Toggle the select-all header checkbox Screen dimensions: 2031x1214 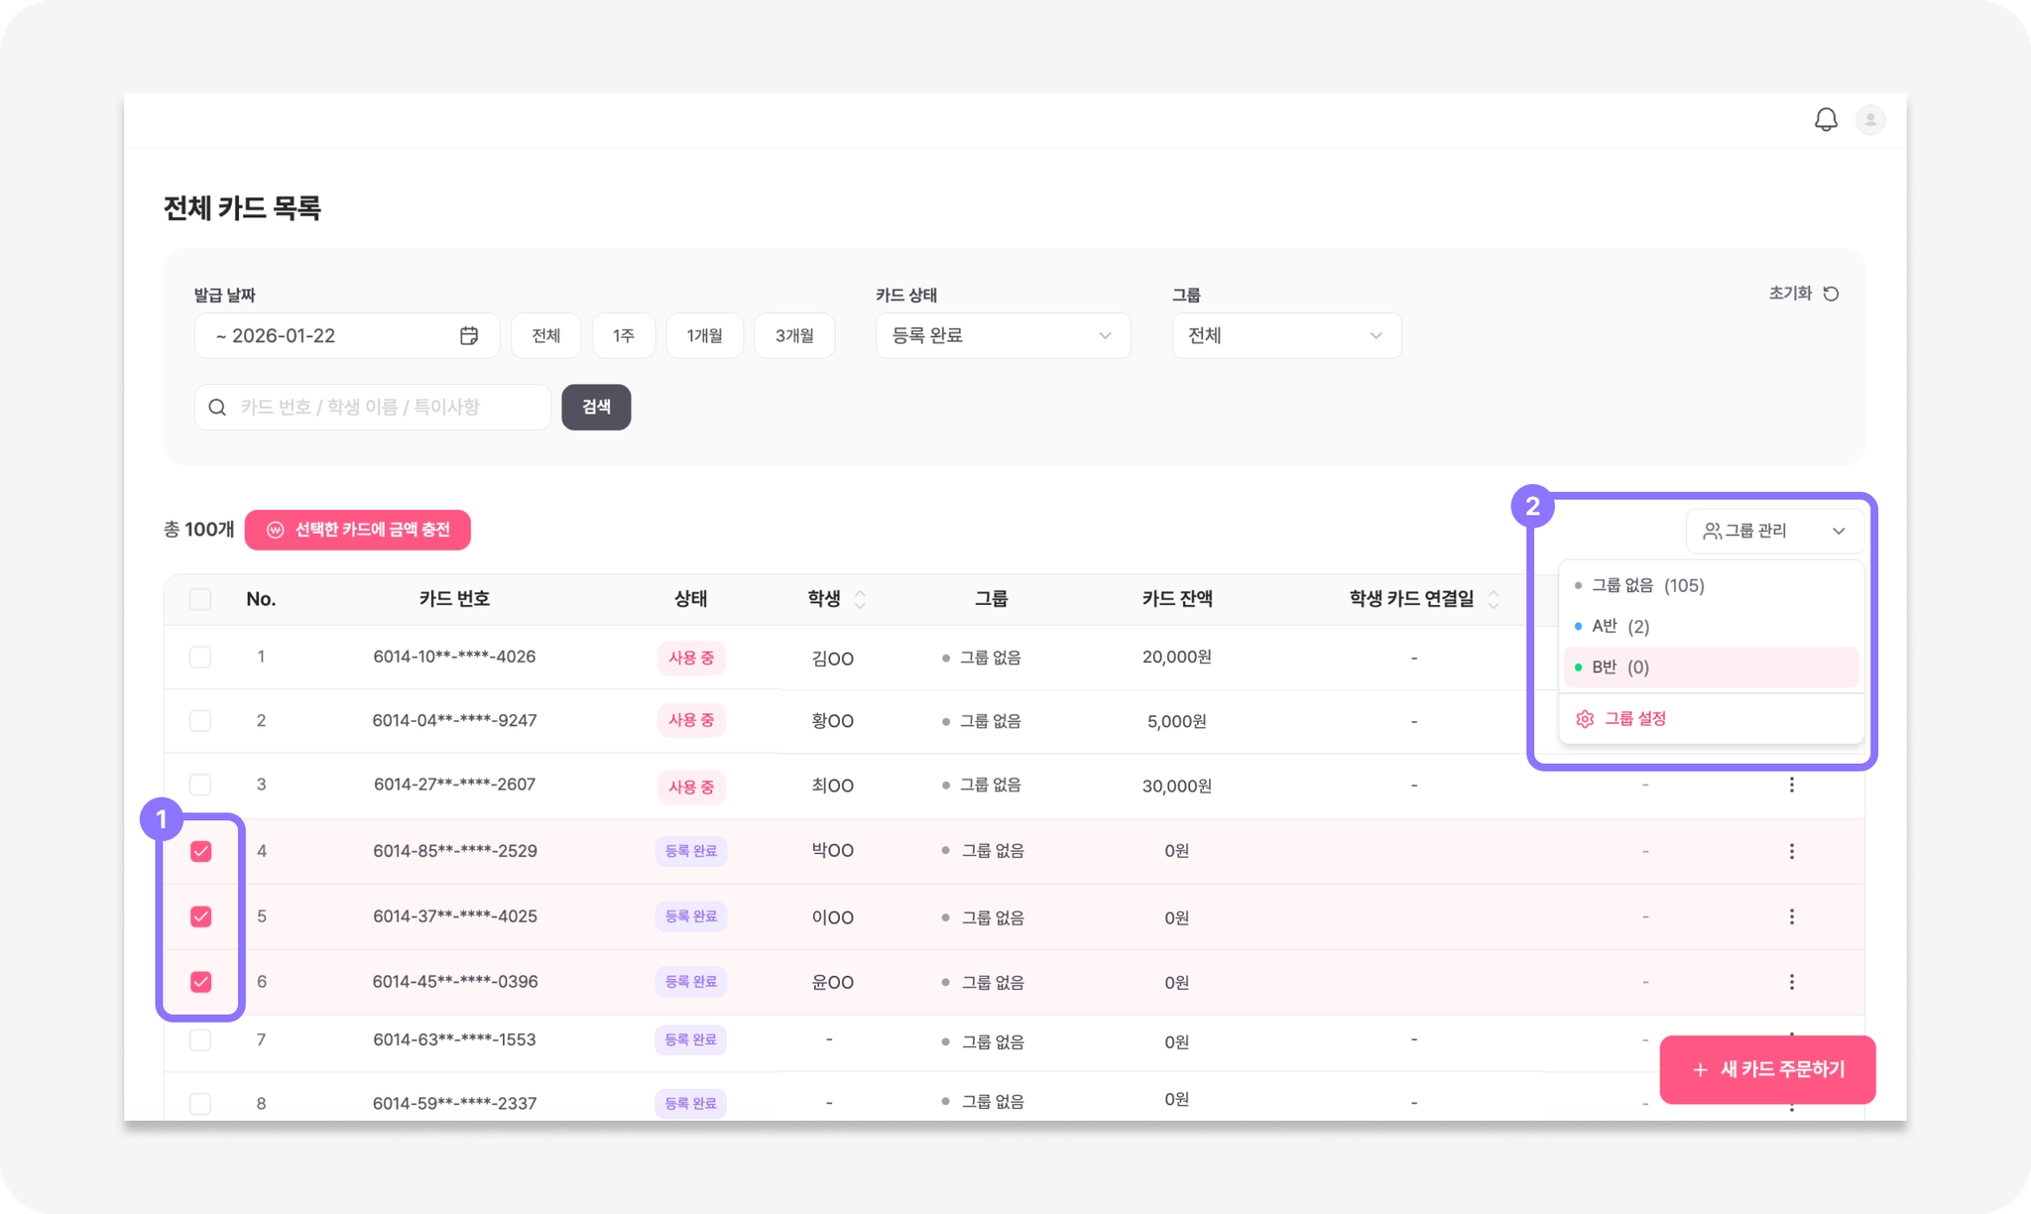click(200, 599)
